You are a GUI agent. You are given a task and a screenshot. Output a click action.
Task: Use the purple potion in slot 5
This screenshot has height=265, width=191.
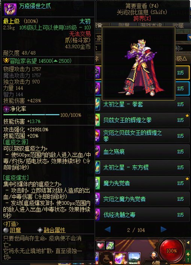coord(120,258)
